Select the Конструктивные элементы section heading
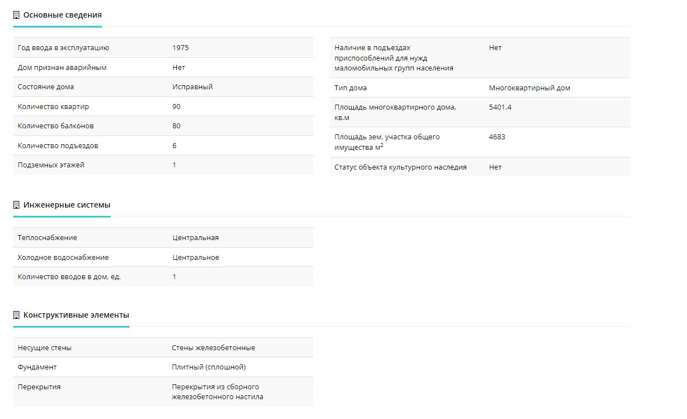This screenshot has height=419, width=687. [76, 315]
